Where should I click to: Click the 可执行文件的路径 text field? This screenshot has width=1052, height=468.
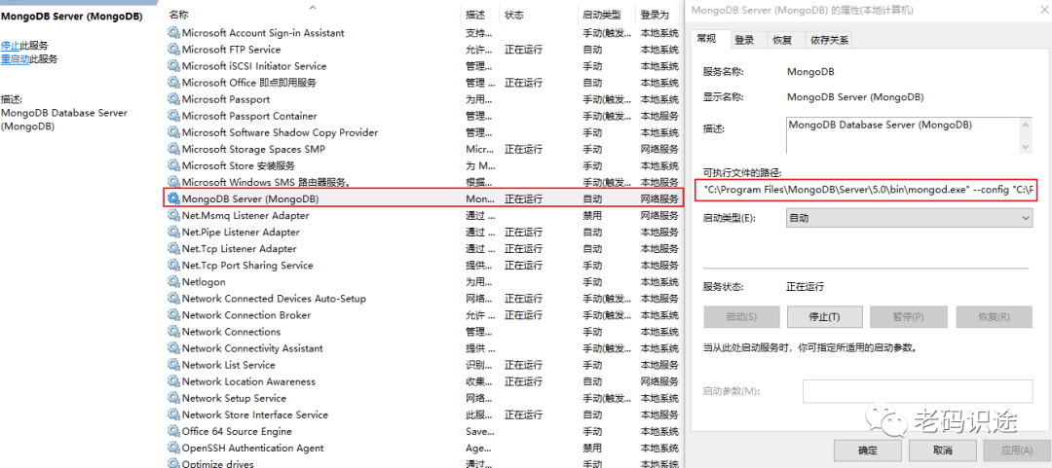867,191
